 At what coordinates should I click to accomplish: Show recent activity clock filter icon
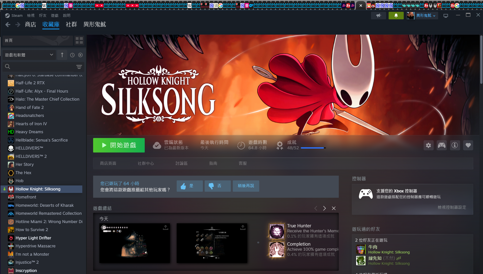pos(72,55)
